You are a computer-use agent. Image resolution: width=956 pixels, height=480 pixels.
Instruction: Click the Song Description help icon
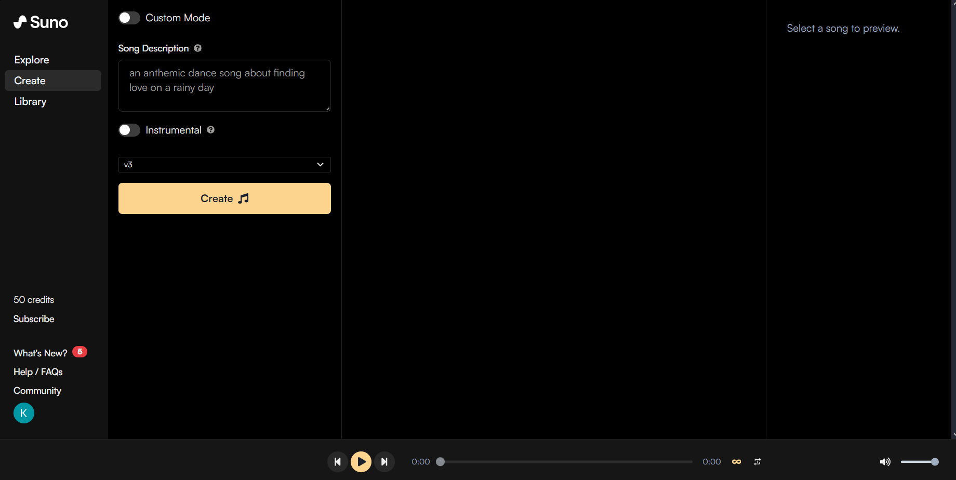[x=197, y=48]
